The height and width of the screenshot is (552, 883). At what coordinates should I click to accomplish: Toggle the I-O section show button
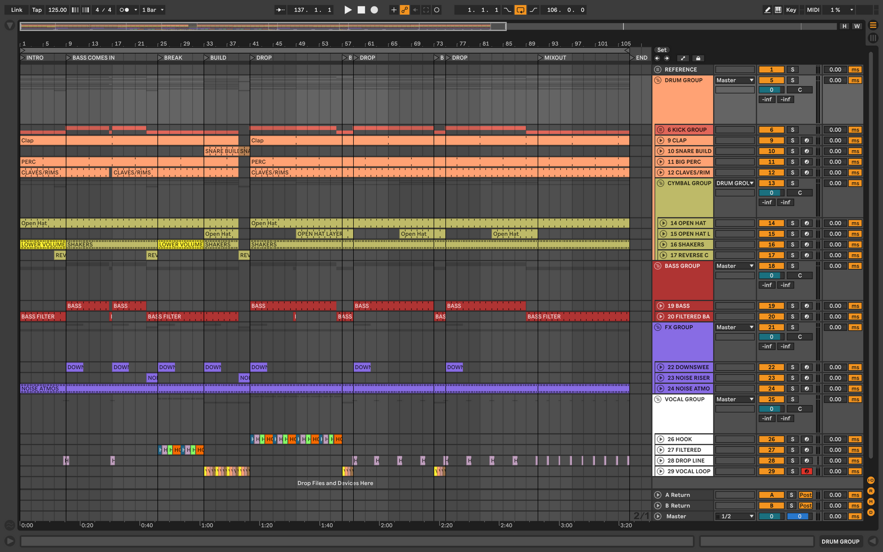871,480
